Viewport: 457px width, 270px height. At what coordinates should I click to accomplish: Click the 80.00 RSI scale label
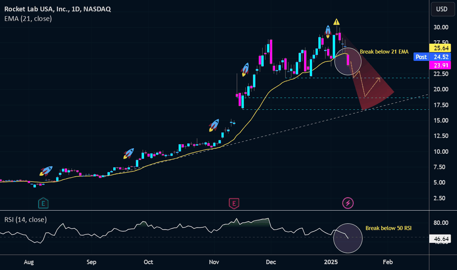pos(441,223)
